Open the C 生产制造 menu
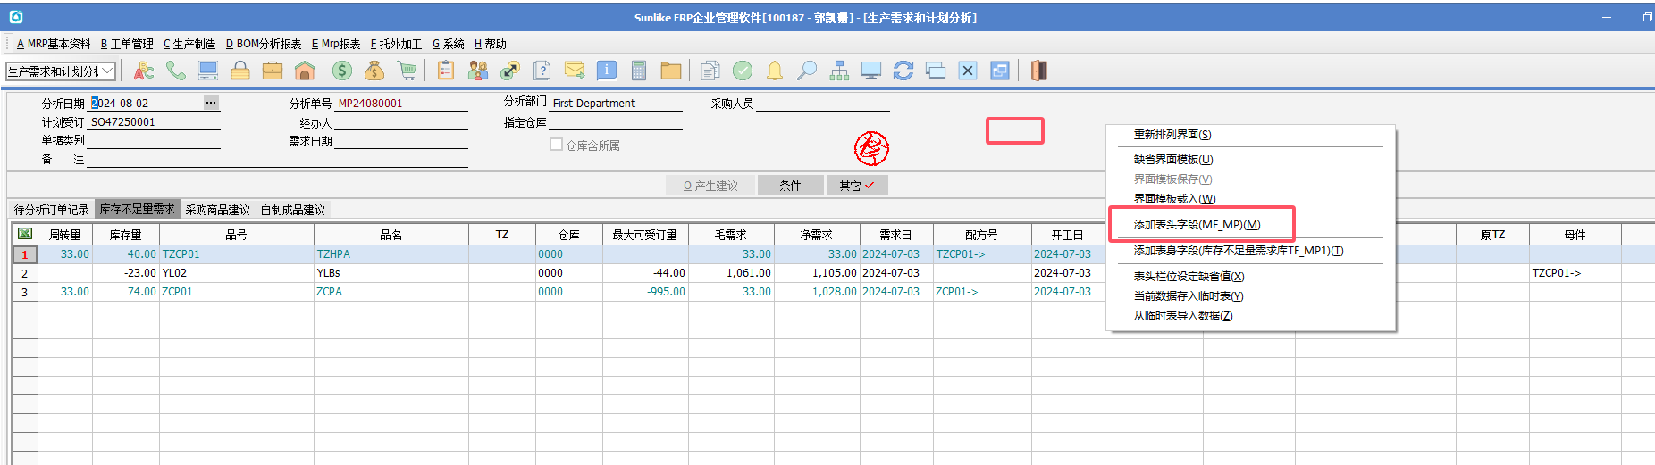This screenshot has width=1655, height=465. [x=189, y=44]
